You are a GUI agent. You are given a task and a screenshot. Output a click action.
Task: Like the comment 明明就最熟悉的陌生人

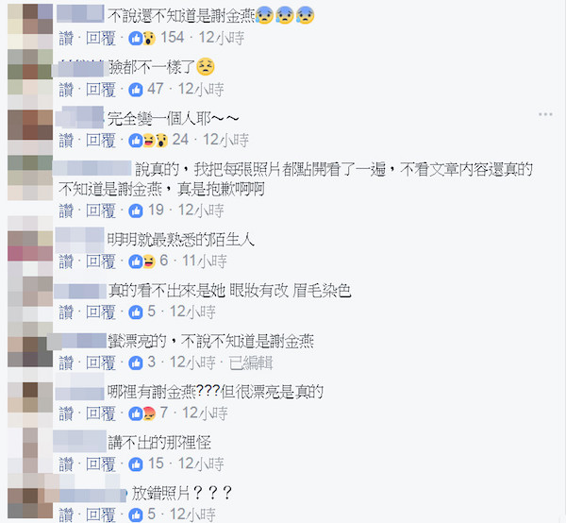66,261
